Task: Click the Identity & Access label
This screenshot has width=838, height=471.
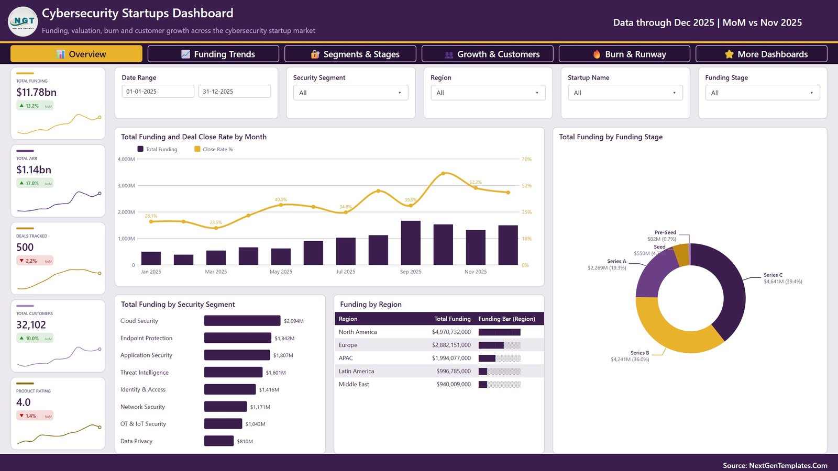Action: coord(143,389)
